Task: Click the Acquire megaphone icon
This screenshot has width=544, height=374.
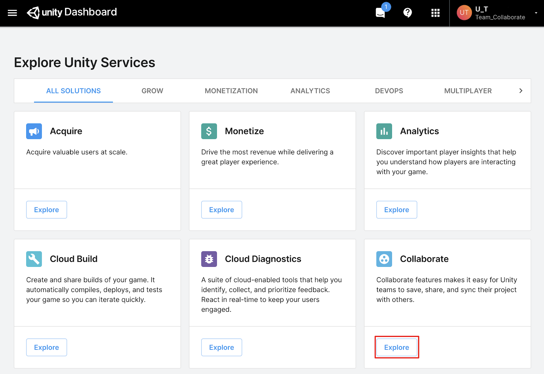Action: point(34,131)
